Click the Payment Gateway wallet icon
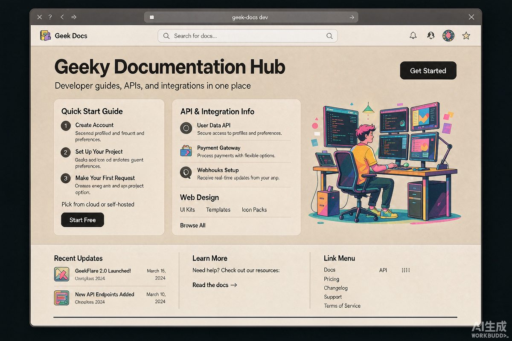The width and height of the screenshot is (512, 341). click(x=186, y=150)
